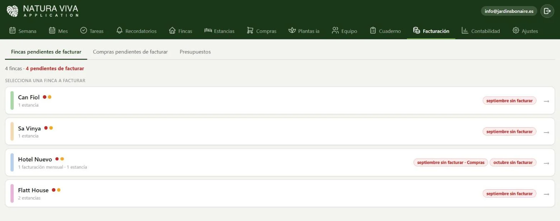Click the Tareas checkmark icon
The width and height of the screenshot is (560, 221).
[84, 31]
